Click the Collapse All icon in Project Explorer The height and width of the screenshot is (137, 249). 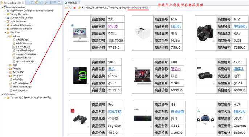[x=32, y=3]
